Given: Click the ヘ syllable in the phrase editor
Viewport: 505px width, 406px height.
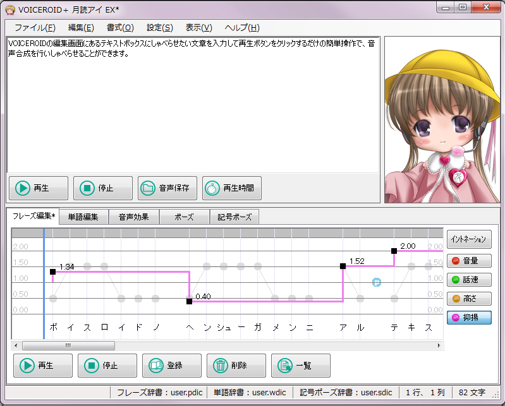Looking at the screenshot, I should pyautogui.click(x=190, y=328).
